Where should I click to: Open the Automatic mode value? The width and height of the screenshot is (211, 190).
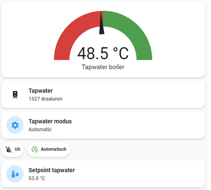(40, 130)
